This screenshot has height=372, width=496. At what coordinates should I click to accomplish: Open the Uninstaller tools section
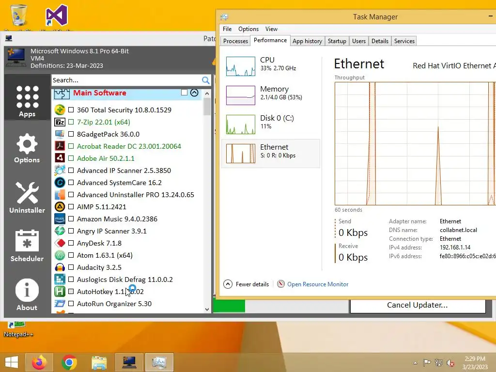click(x=27, y=198)
